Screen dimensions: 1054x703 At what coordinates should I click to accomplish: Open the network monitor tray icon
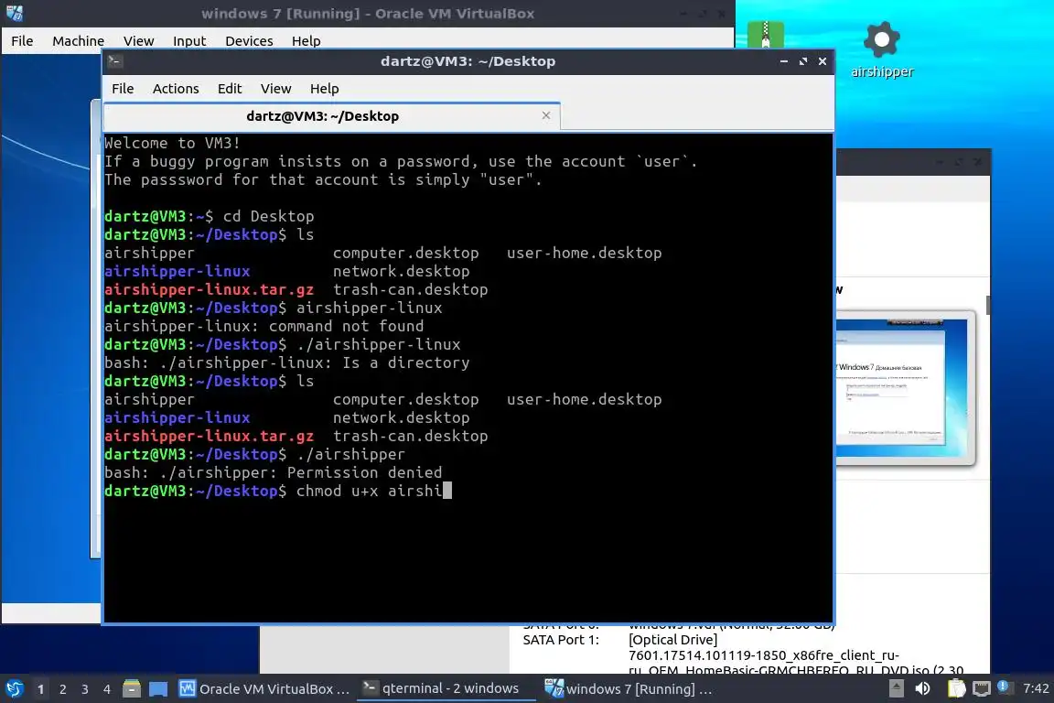(x=982, y=688)
